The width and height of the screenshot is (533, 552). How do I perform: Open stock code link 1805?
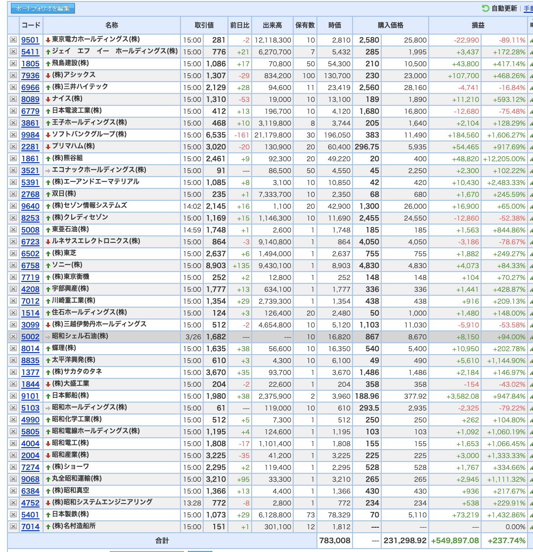[x=30, y=64]
